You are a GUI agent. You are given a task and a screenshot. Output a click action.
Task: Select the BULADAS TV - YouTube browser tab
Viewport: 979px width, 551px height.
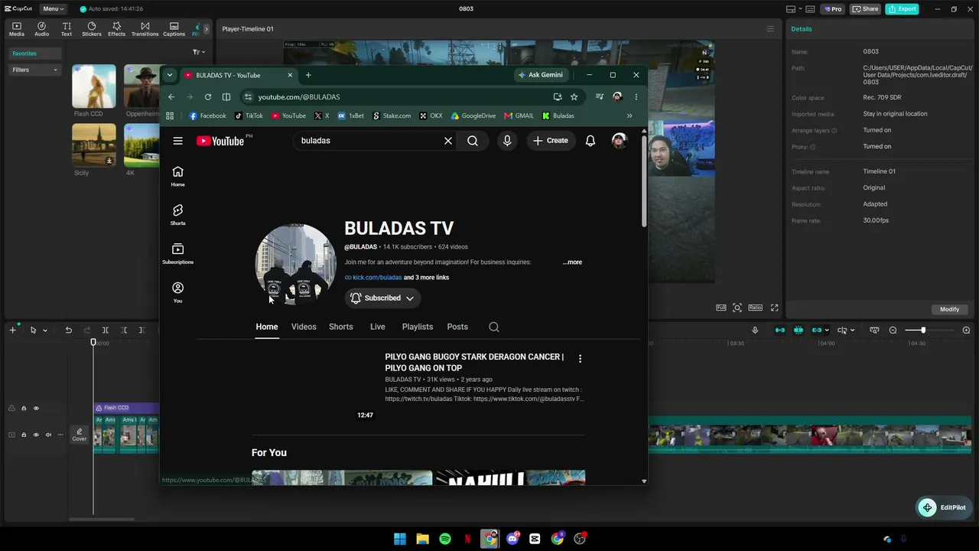[239, 75]
